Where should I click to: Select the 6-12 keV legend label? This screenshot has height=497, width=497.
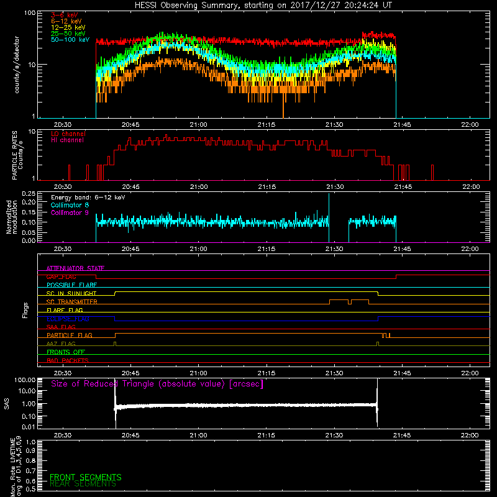(66, 21)
